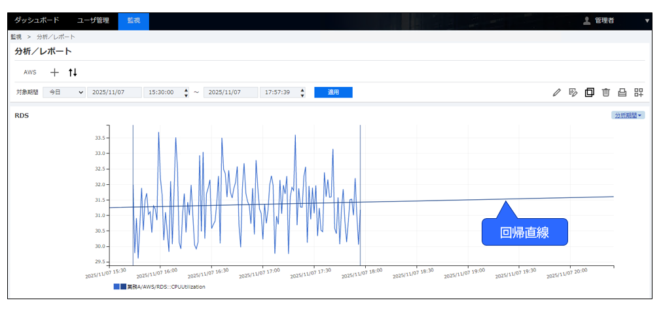Click the trash can delete icon

click(606, 93)
